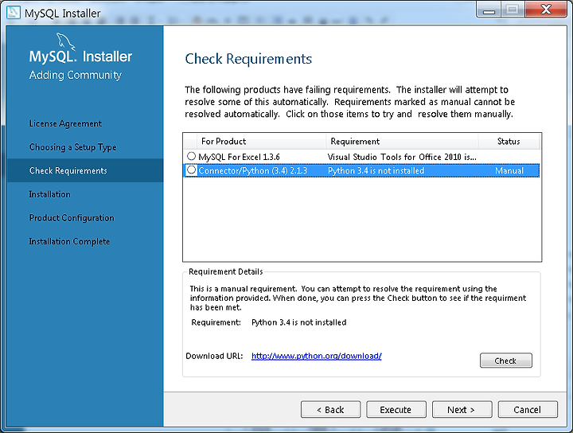
Task: Open the Product Configuration step
Action: click(x=72, y=218)
